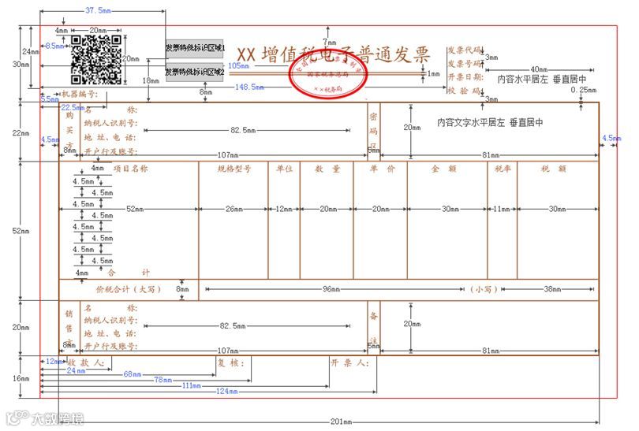Click the 18mm dimension label
Screen dimensions: 639x431
click(x=151, y=80)
